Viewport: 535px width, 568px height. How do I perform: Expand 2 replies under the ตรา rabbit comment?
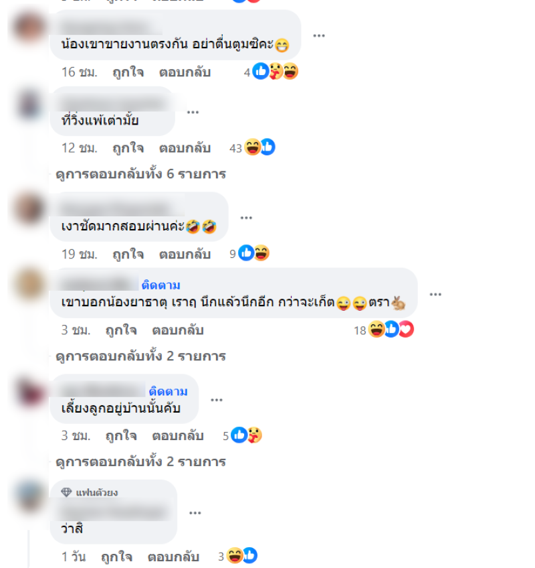pyautogui.click(x=140, y=356)
